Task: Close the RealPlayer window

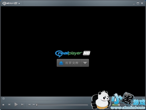Action: point(142,3)
